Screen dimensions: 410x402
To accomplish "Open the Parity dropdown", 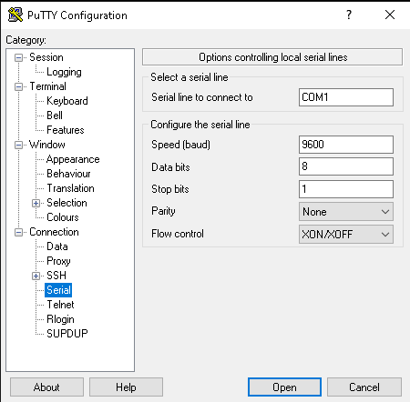I will [346, 212].
